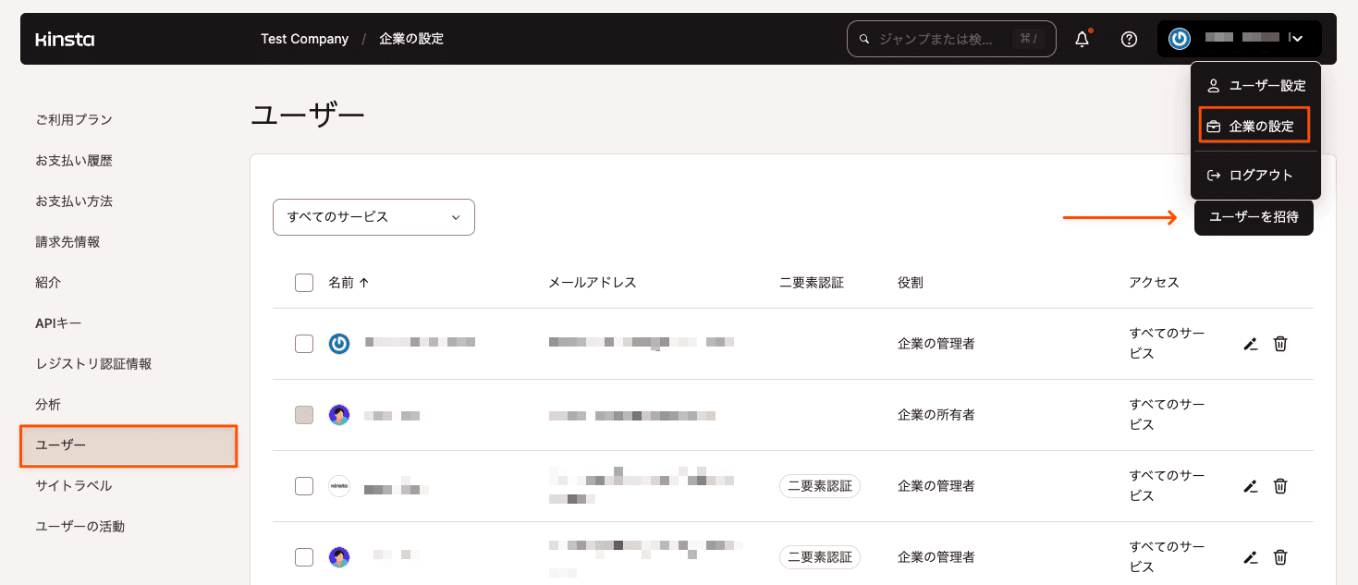Screen dimensions: 1358x585
Task: Check the checkbox for the 企業の管理者 top row
Action: click(304, 343)
